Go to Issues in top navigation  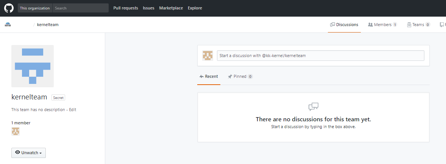tap(148, 8)
